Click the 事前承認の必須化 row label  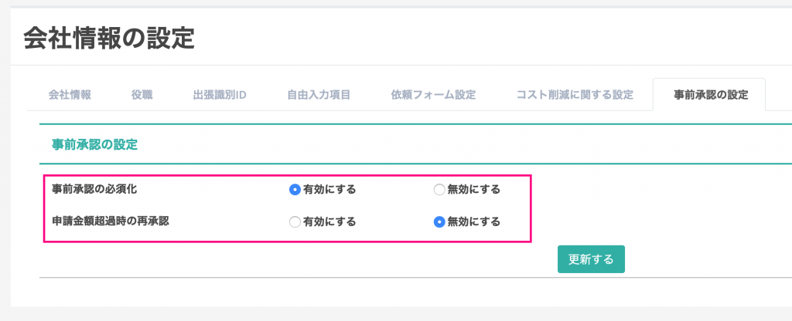(94, 189)
